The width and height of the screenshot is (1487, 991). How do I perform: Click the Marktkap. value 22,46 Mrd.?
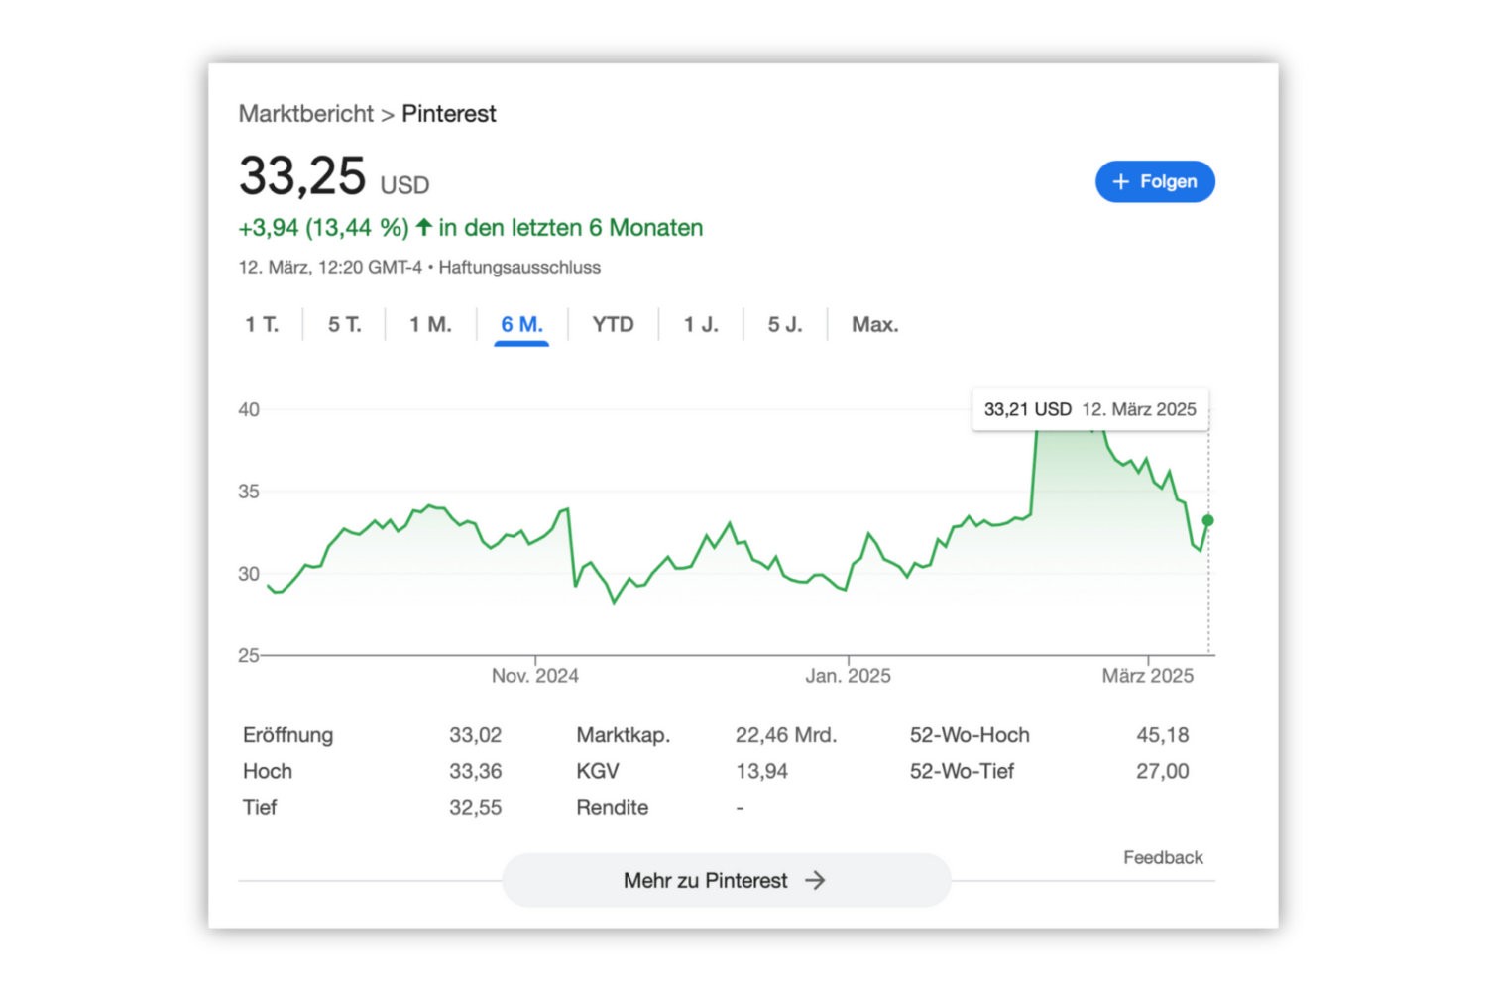(786, 735)
